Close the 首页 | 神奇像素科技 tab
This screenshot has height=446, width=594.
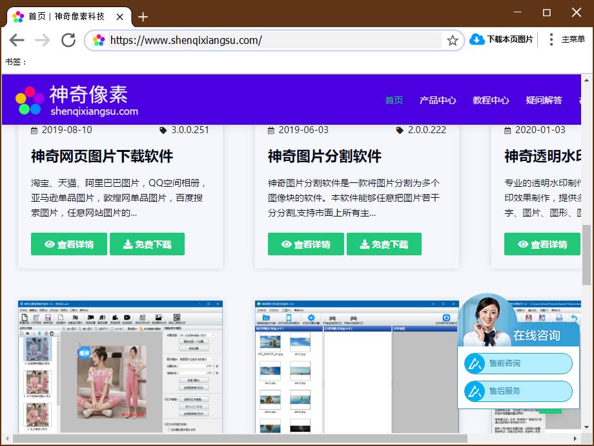pyautogui.click(x=119, y=17)
